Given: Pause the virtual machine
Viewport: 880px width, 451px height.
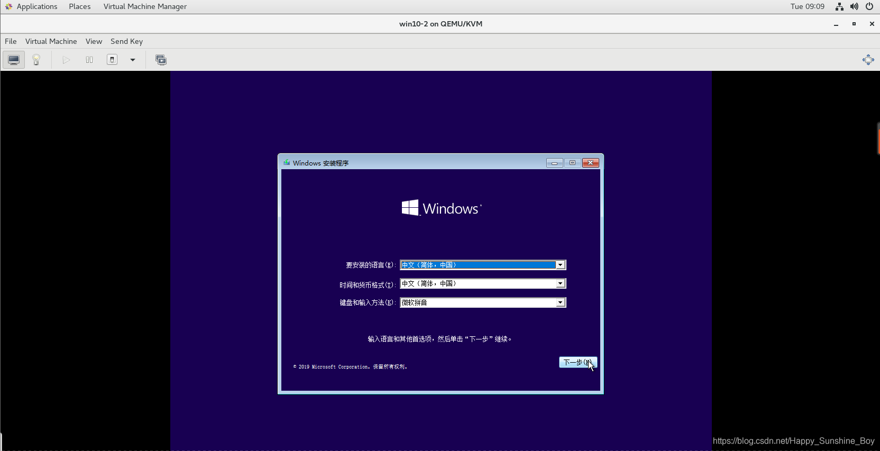Looking at the screenshot, I should point(89,60).
